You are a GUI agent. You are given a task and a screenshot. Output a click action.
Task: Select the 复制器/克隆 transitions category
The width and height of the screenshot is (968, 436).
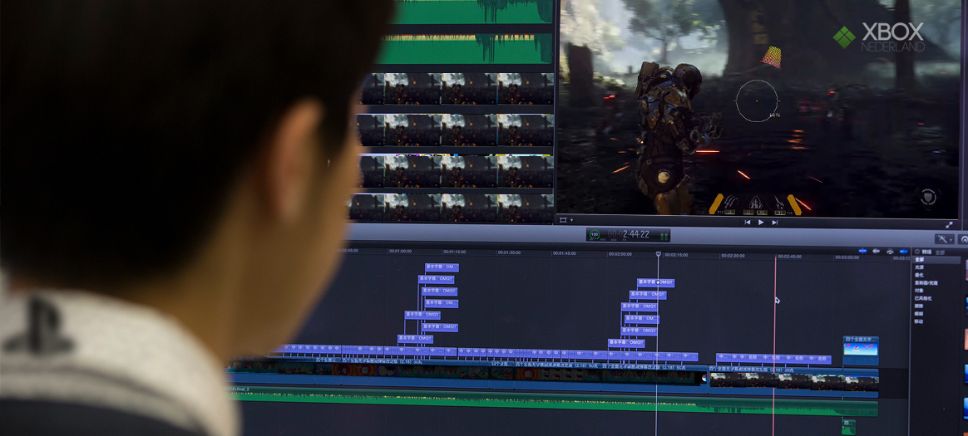click(x=926, y=283)
